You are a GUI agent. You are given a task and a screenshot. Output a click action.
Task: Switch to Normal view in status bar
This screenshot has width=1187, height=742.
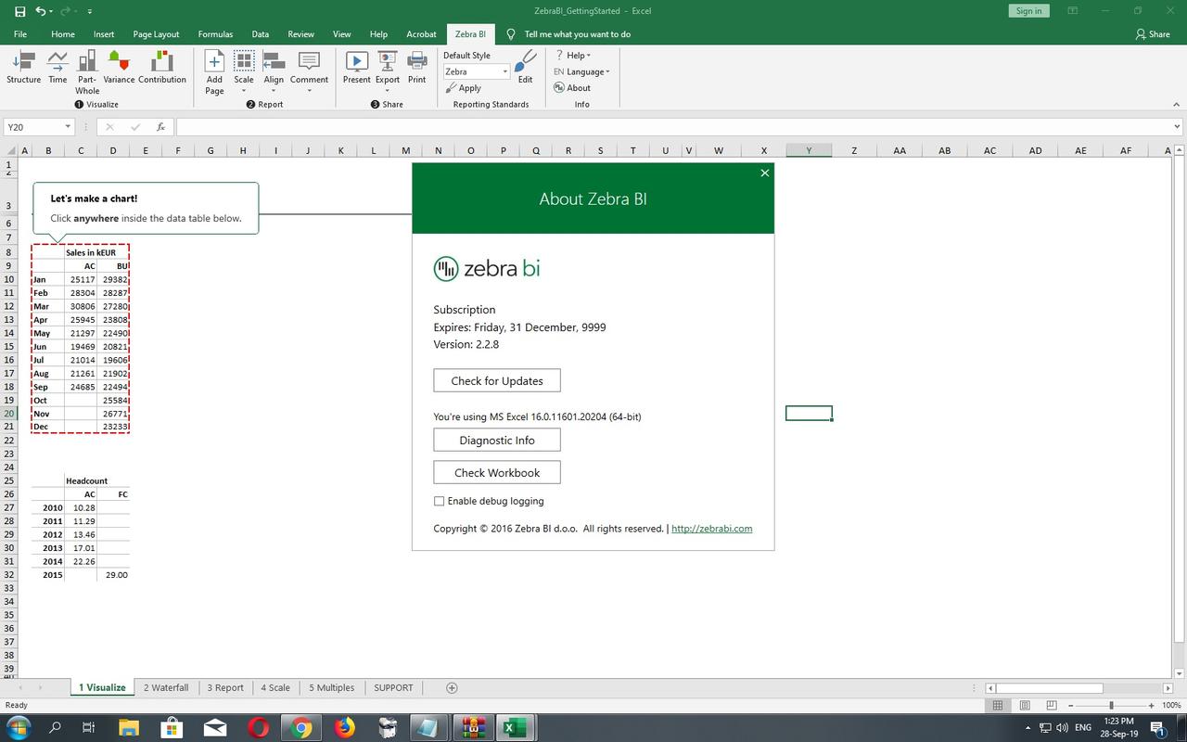(998, 705)
